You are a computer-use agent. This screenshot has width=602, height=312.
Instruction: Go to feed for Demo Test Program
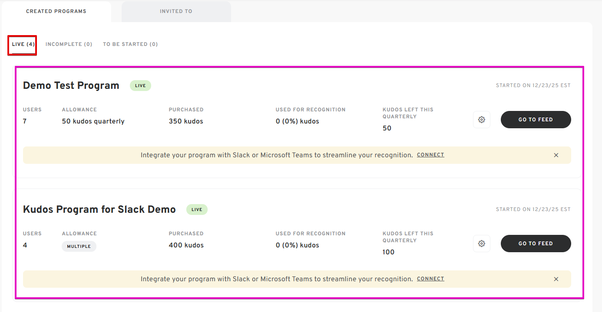click(536, 120)
